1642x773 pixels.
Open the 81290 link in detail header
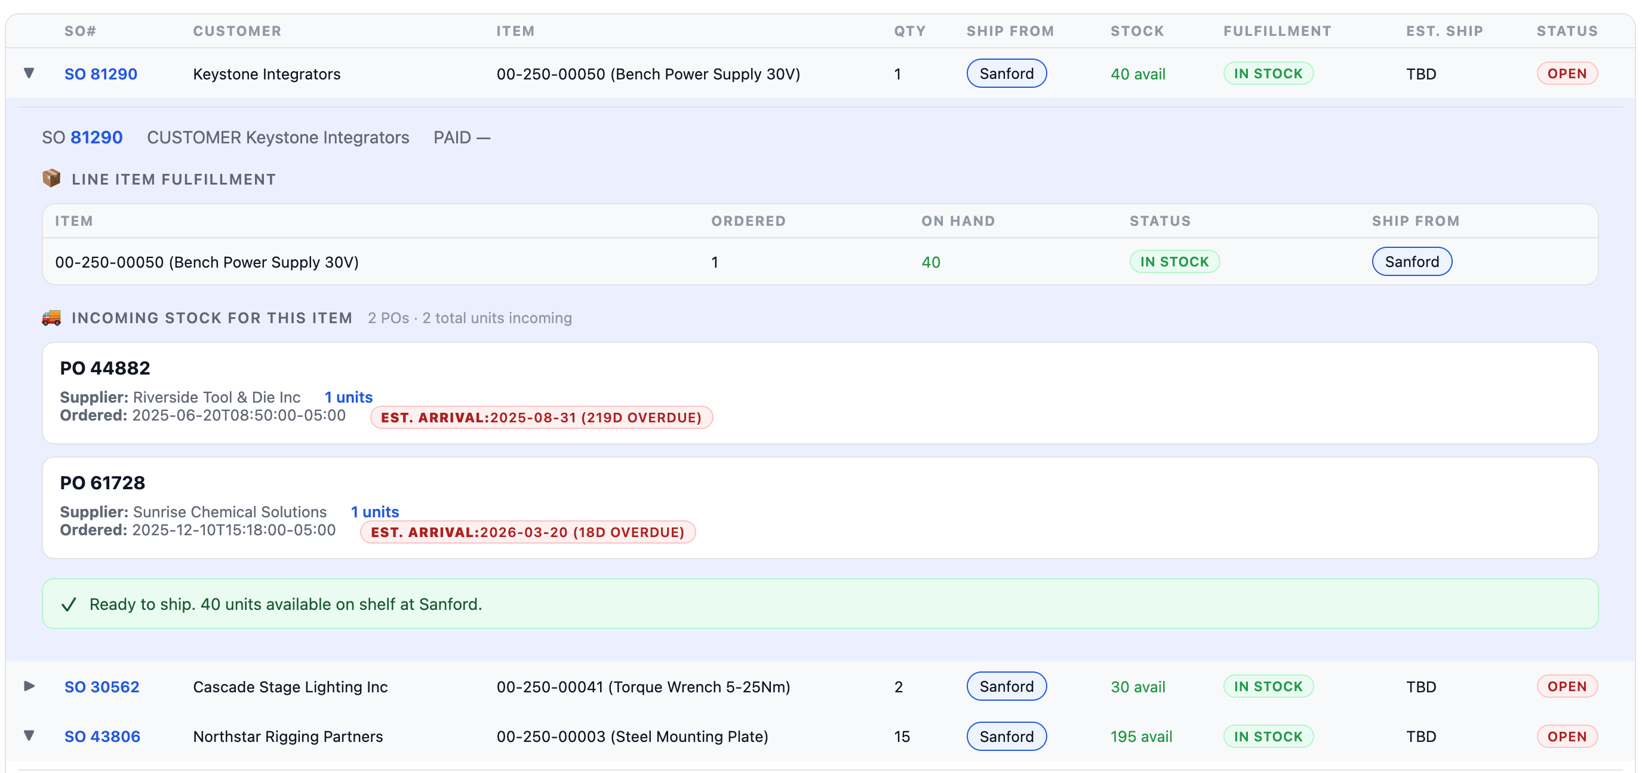tap(96, 138)
